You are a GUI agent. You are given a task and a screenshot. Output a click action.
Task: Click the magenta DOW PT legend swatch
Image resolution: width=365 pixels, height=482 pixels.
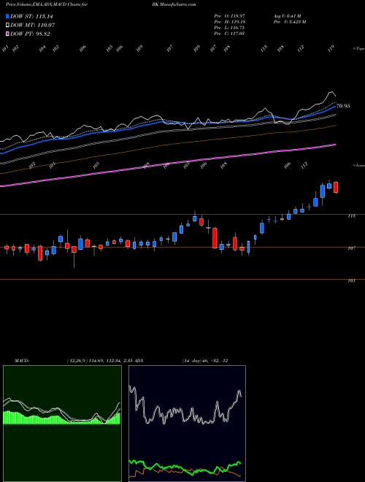[7, 34]
